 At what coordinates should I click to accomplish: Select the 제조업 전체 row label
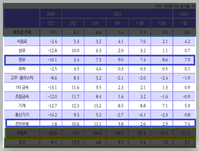22,32
